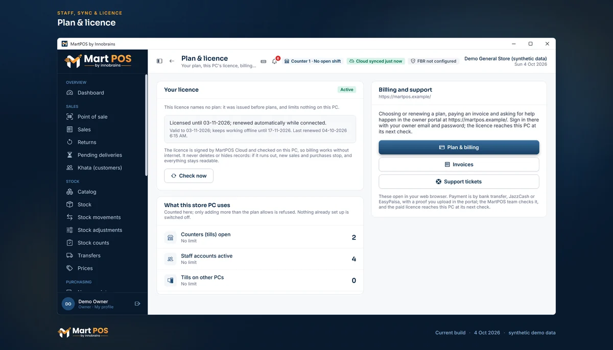This screenshot has width=613, height=350.
Task: Click the MartPOS logo in sidebar
Action: 98,61
